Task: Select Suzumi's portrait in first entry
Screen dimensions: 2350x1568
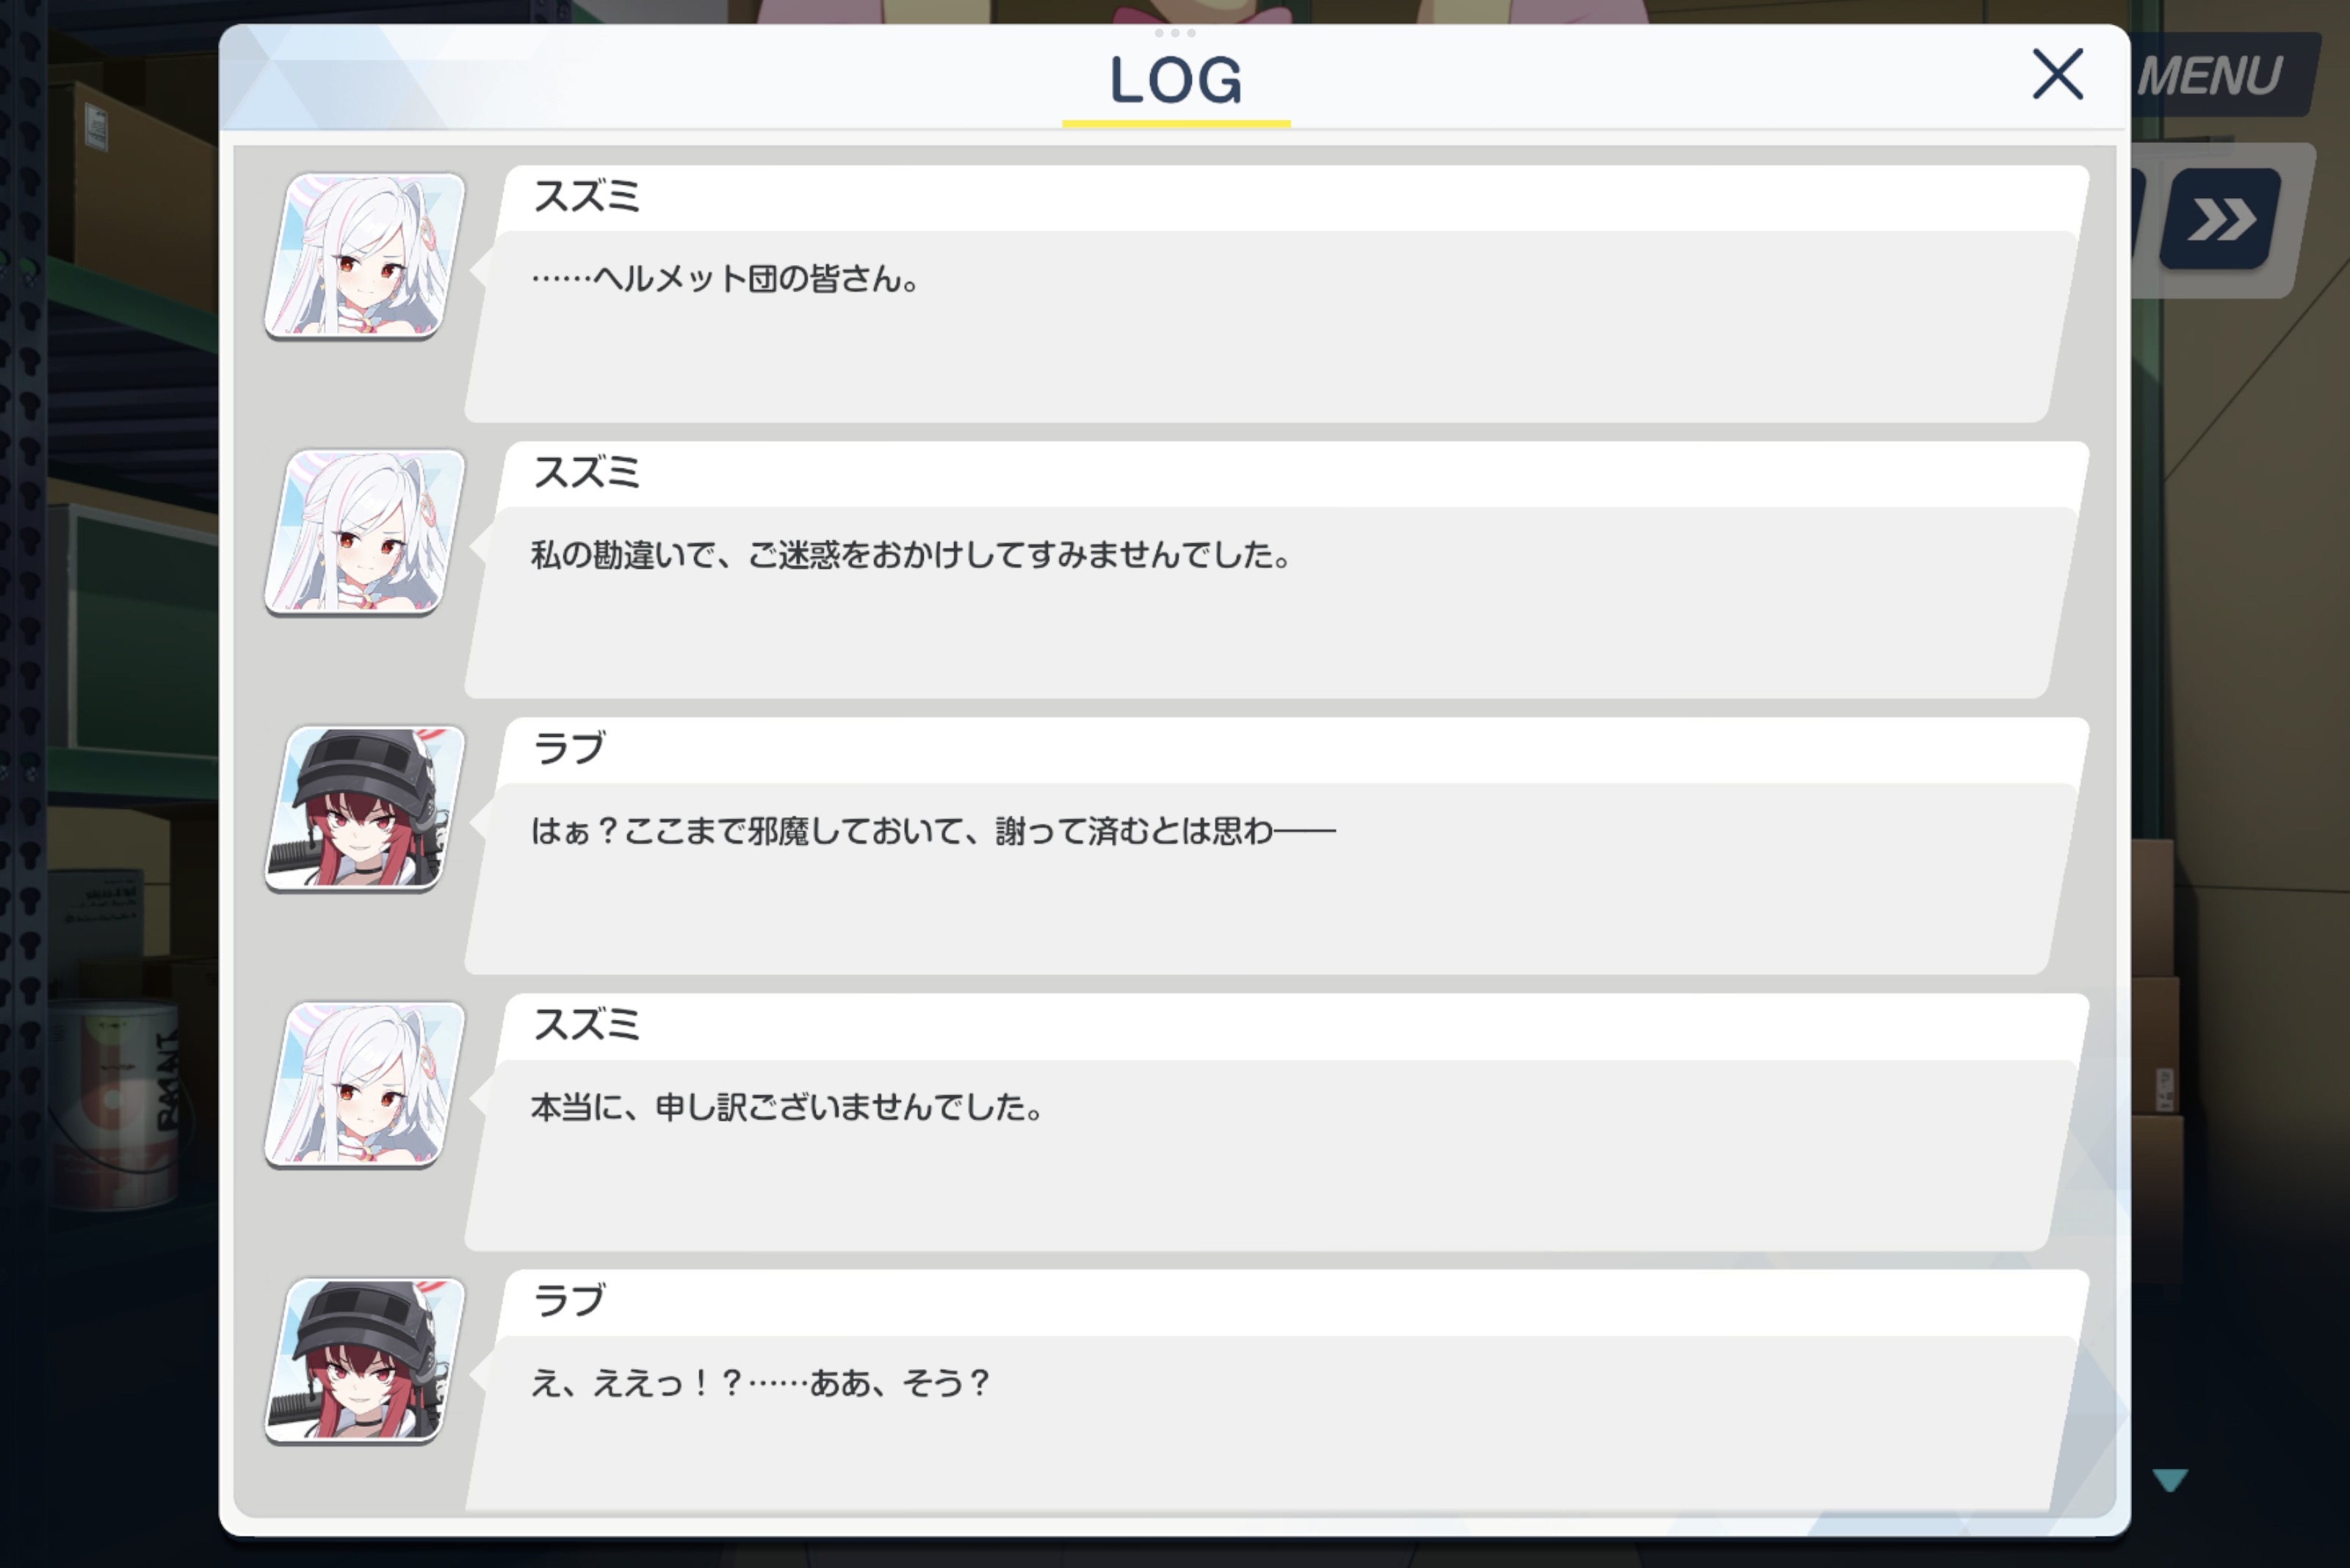Action: 365,256
